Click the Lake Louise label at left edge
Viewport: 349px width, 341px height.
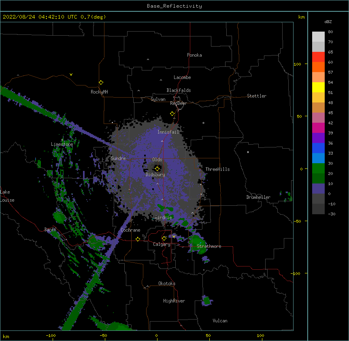point(7,196)
